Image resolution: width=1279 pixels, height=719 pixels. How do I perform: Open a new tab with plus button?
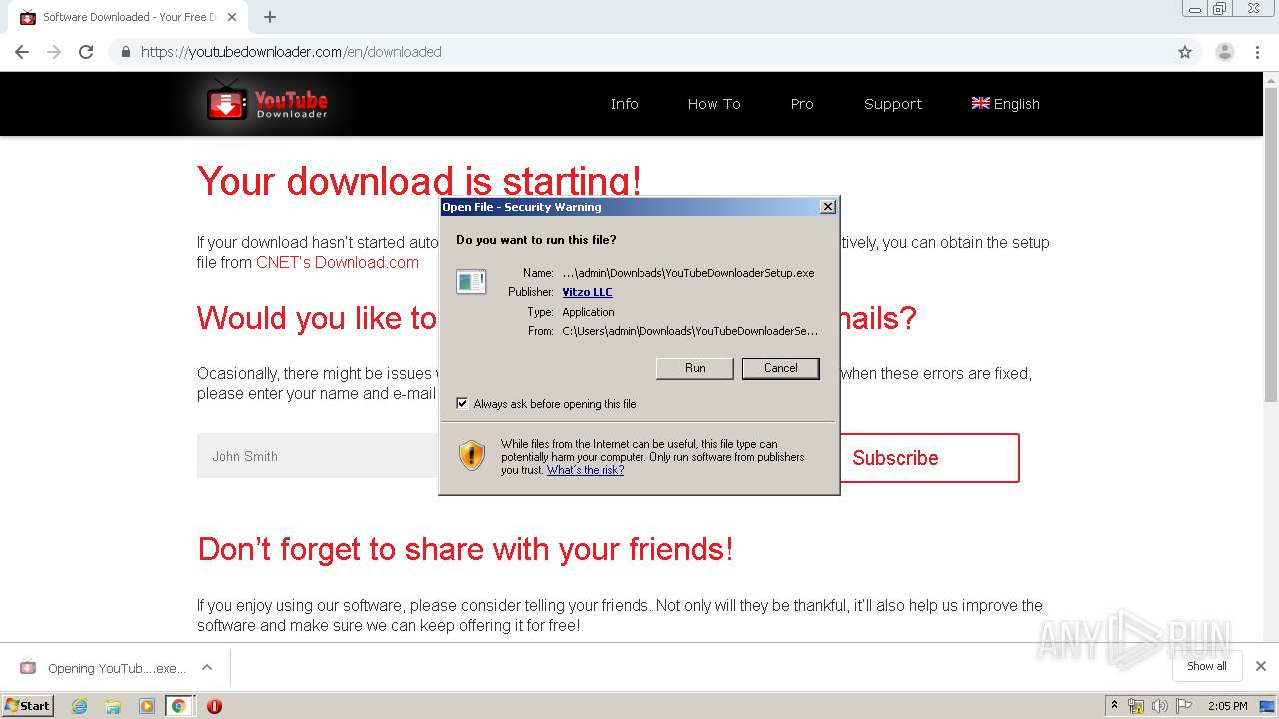(x=270, y=17)
